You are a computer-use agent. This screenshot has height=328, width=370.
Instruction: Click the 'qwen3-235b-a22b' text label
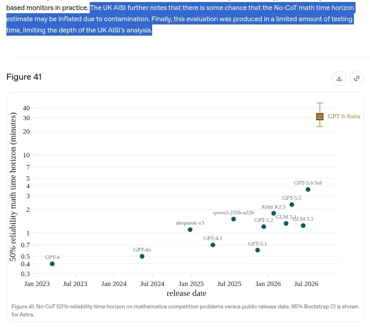click(x=233, y=213)
